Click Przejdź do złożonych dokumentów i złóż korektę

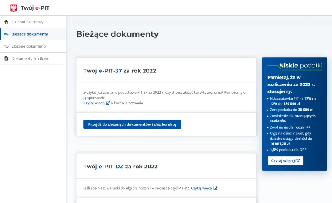click(132, 124)
